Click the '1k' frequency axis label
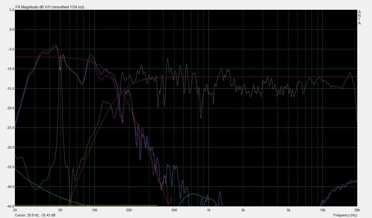The height and width of the screenshot is (218, 372). 208,210
